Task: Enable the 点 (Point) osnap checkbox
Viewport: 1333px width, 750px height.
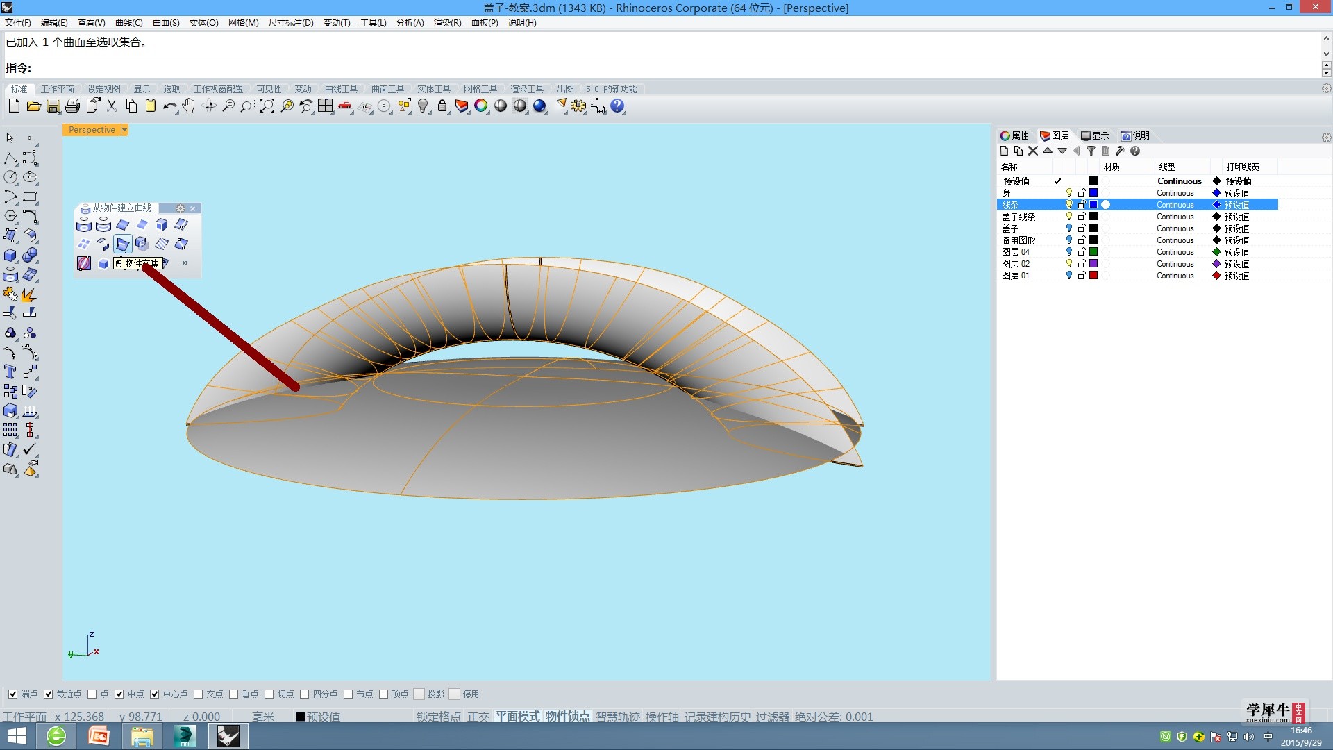Action: [x=92, y=694]
